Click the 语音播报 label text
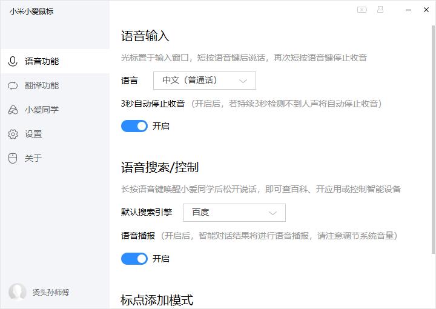This screenshot has width=436, height=309. [138, 236]
